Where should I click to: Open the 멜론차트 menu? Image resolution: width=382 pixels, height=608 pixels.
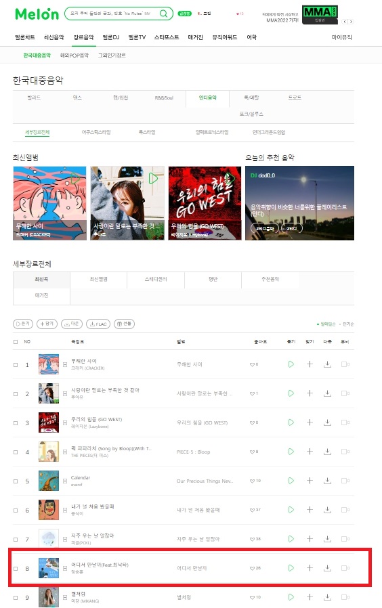[25, 37]
